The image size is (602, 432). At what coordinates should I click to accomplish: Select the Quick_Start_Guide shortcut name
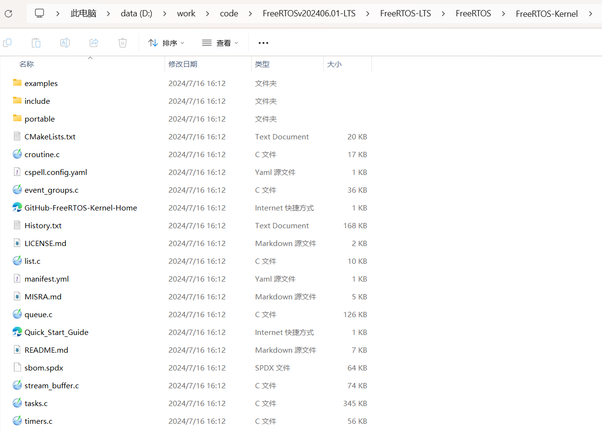pos(57,332)
